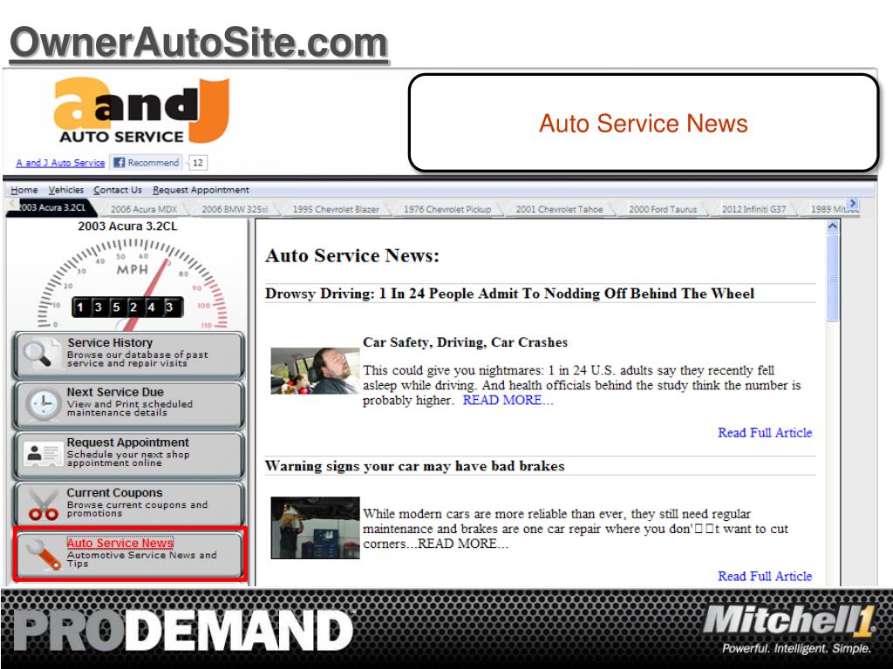
Task: Click the scroll-up arrow in the news panel
Action: coord(832,226)
